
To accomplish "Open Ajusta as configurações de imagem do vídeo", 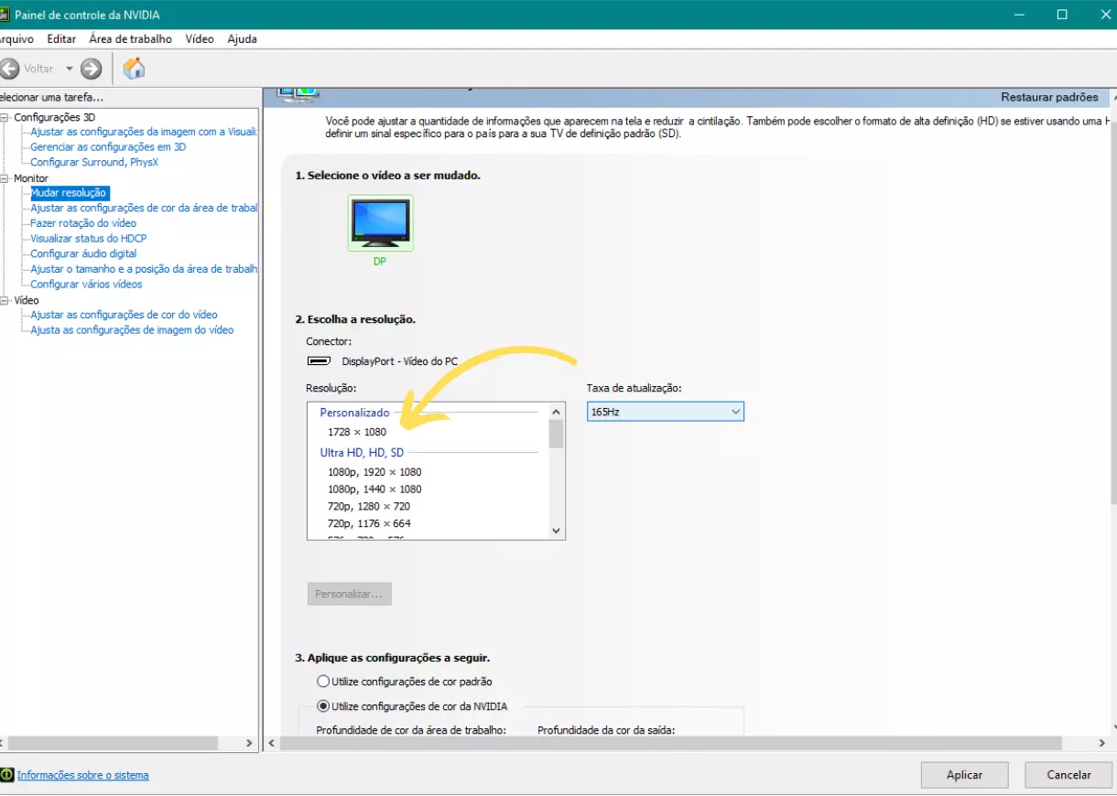I will [x=132, y=329].
